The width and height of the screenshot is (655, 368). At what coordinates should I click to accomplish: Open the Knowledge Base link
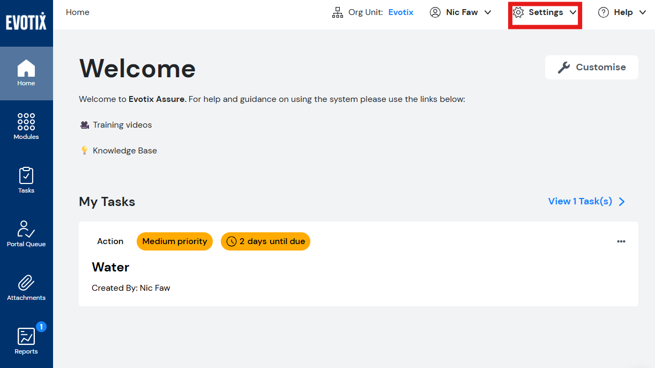point(125,151)
